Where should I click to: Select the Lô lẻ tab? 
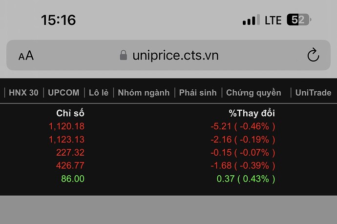98,92
